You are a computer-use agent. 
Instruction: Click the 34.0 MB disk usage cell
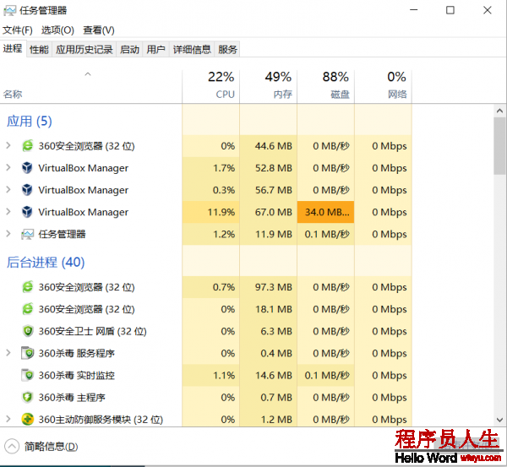pyautogui.click(x=325, y=212)
